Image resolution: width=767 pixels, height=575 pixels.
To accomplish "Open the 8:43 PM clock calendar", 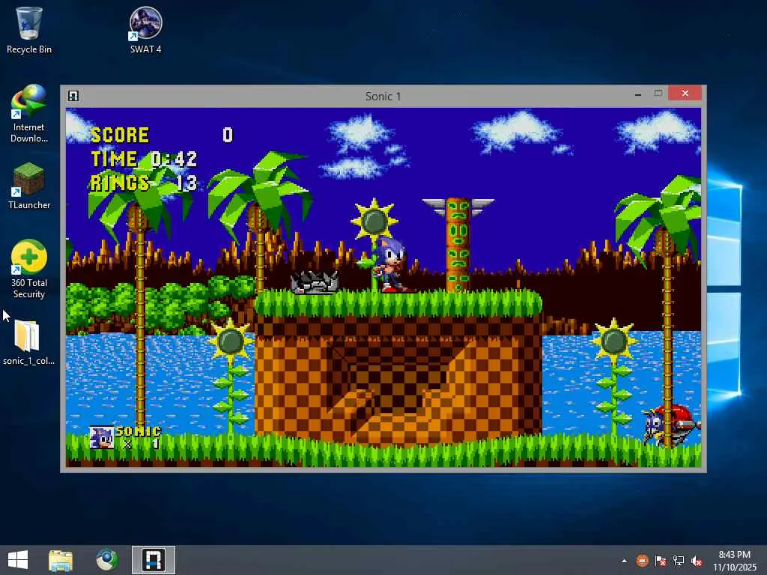I will click(x=734, y=561).
